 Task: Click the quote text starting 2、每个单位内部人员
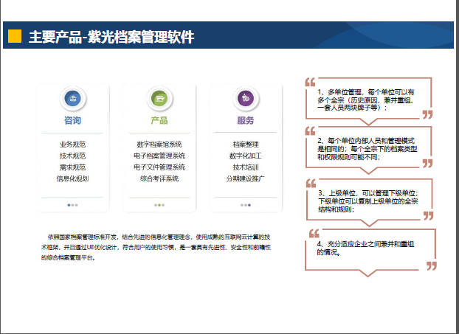[x=367, y=149]
